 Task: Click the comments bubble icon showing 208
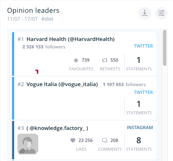(105, 140)
